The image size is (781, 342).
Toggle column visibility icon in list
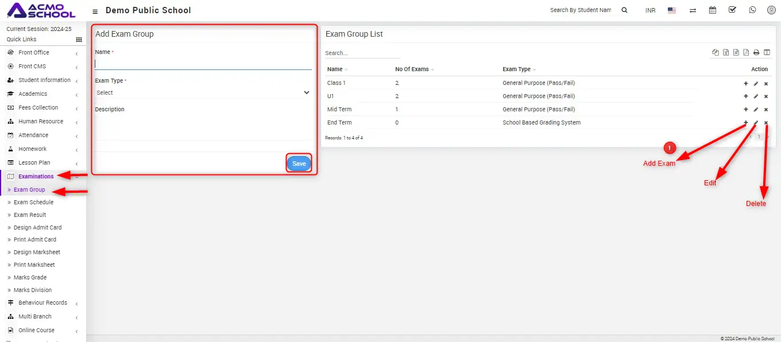pos(767,53)
